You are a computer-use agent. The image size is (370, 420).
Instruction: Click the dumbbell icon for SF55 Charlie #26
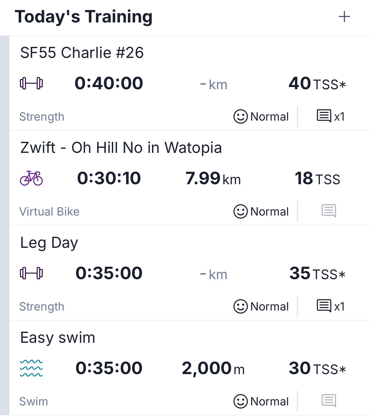[31, 84]
